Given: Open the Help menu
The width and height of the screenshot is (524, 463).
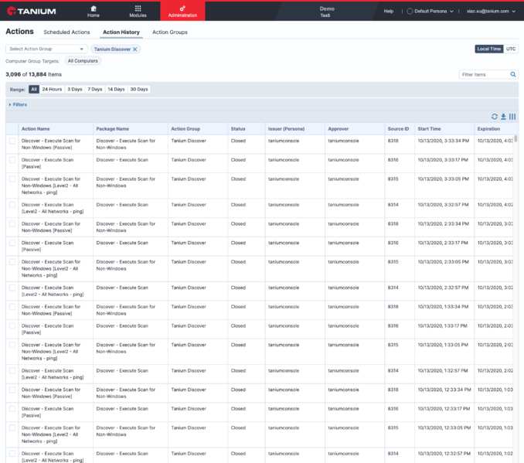Looking at the screenshot, I should pos(388,11).
